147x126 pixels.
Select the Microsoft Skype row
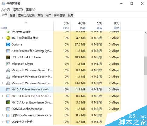[60, 64]
